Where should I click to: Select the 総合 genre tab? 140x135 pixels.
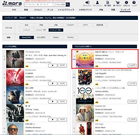tap(26, 25)
